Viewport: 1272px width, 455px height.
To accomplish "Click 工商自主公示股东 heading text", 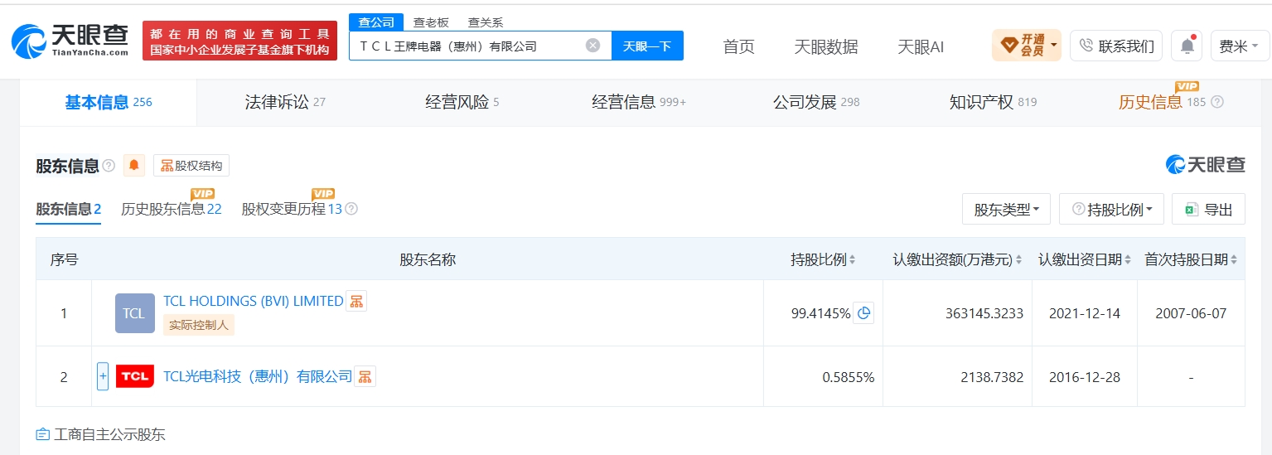I will click(x=109, y=434).
